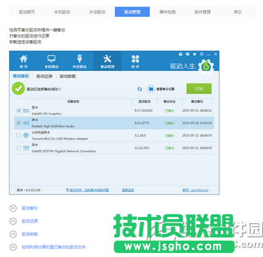263x257 pixels.
Task: Switch to the 驱动首页 page tab
Action: pos(27,12)
